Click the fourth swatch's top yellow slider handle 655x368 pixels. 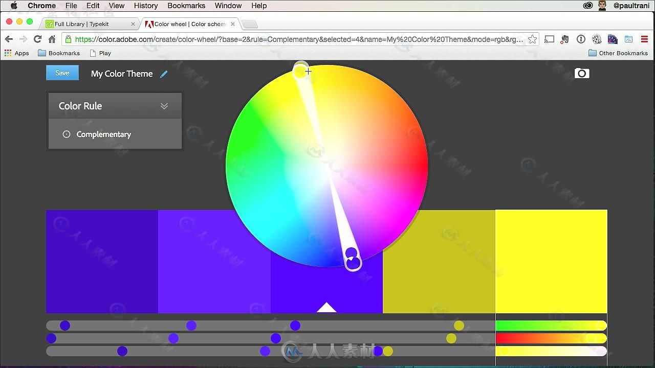(x=459, y=326)
